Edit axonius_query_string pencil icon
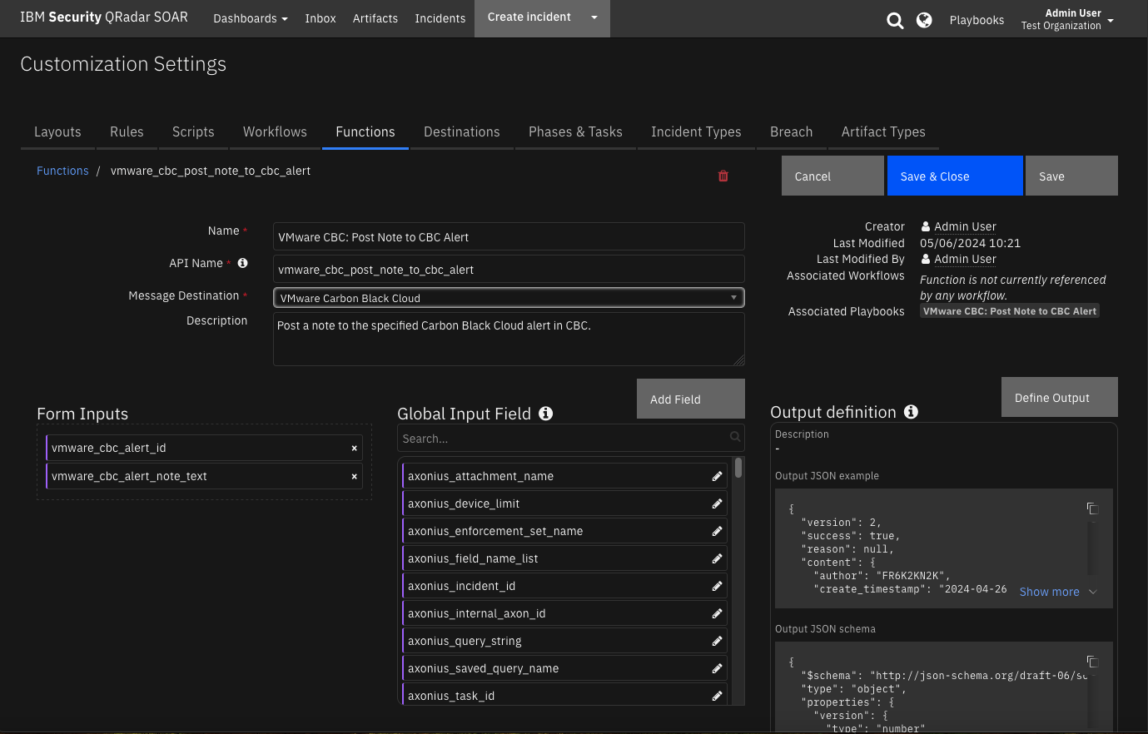This screenshot has width=1148, height=734. coord(717,642)
